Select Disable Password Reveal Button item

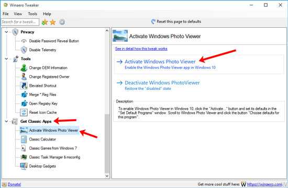tap(54, 41)
